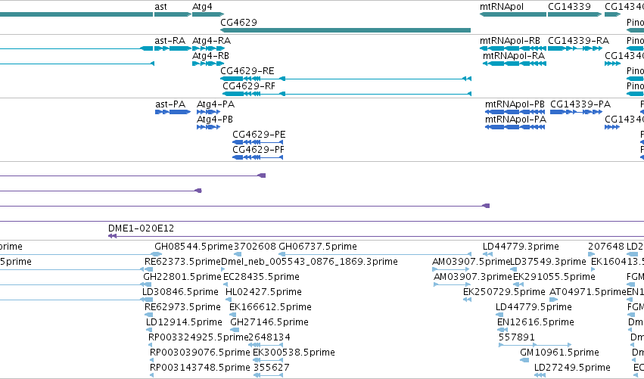The width and height of the screenshot is (644, 379).
Task: Open RE62373.5prime EST entry
Action: (183, 262)
